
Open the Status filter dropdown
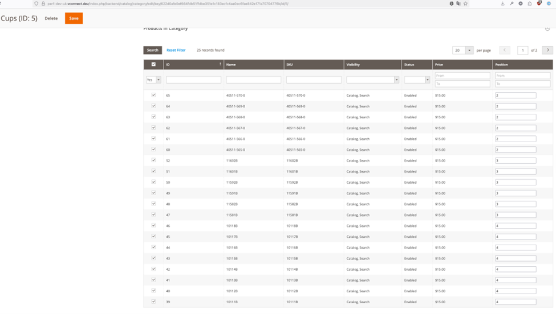pos(417,80)
